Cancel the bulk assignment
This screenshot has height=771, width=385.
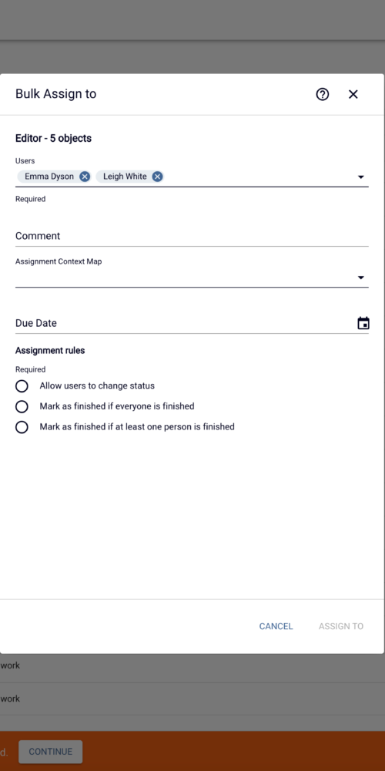[276, 626]
